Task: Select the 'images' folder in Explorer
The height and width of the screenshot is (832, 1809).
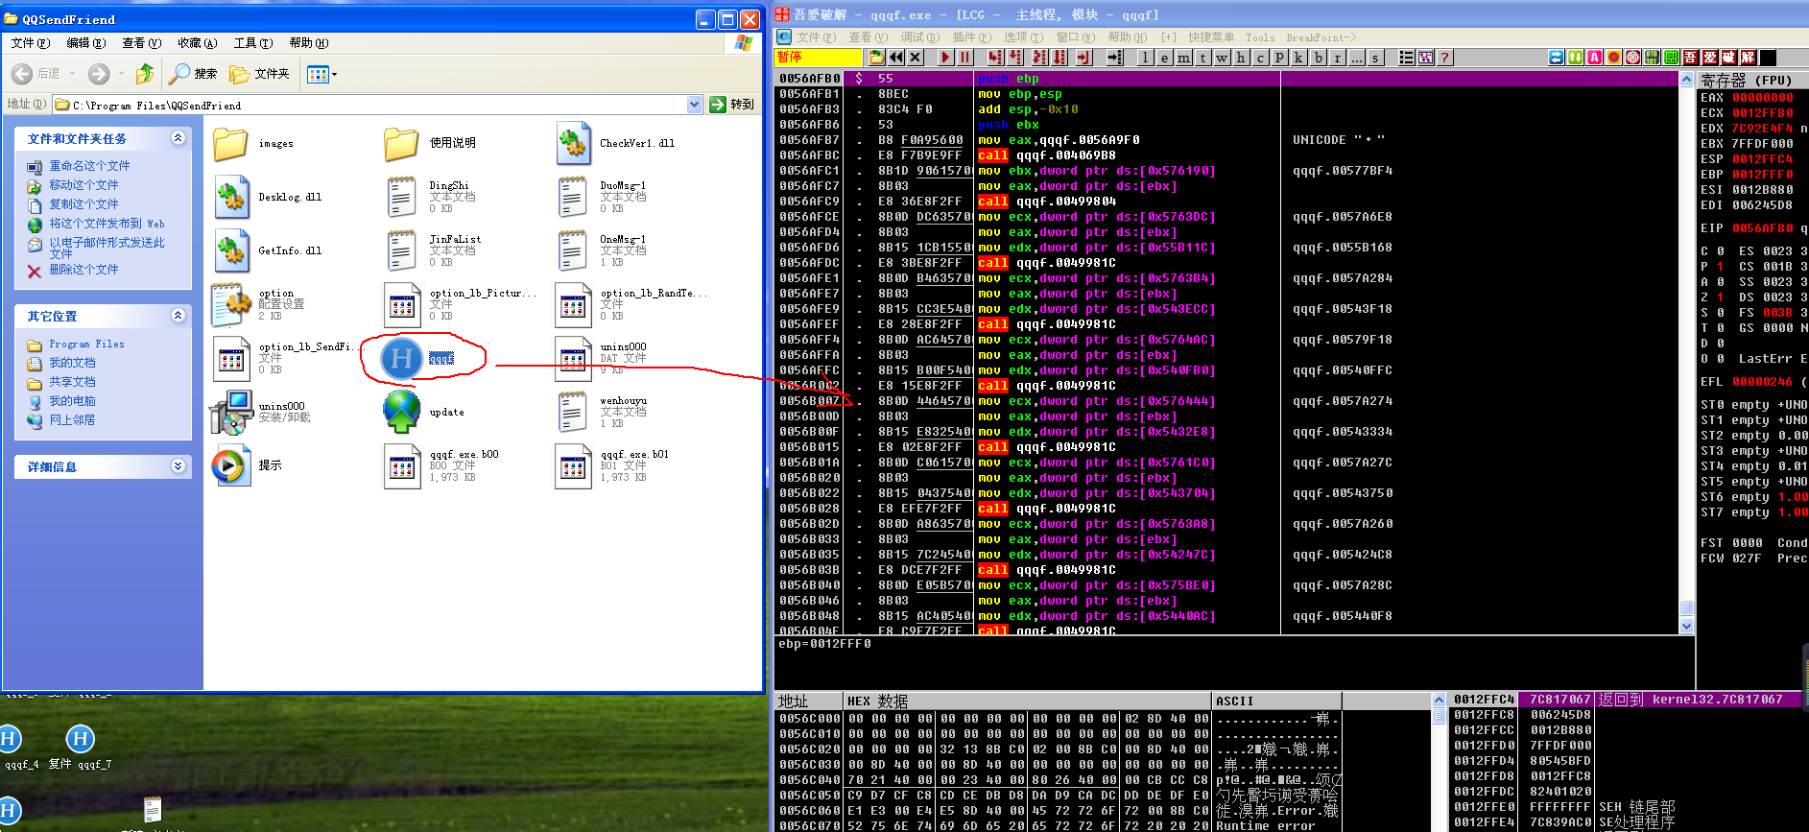Action: coord(253,143)
